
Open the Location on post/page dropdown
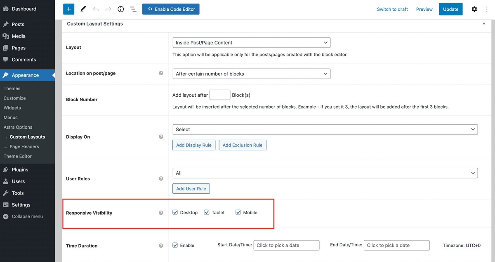point(251,74)
